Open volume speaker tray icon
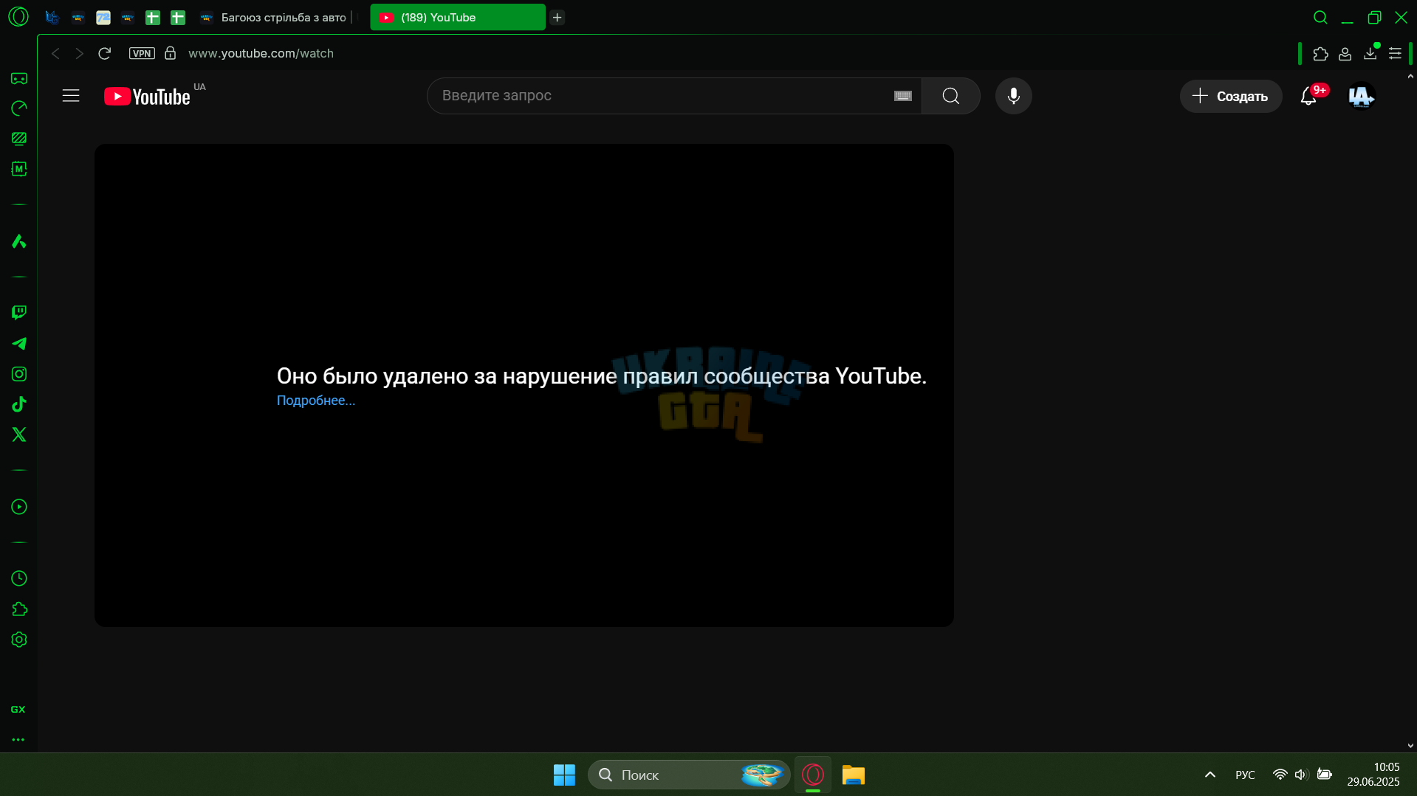1417x796 pixels. pos(1301,775)
